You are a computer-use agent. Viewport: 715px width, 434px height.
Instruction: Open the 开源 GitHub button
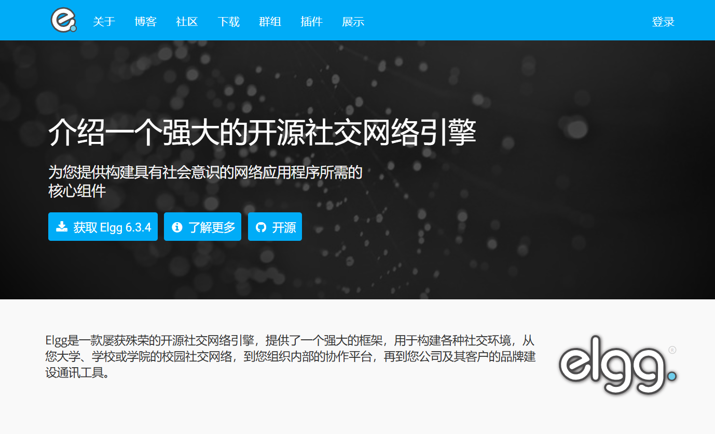pos(275,227)
